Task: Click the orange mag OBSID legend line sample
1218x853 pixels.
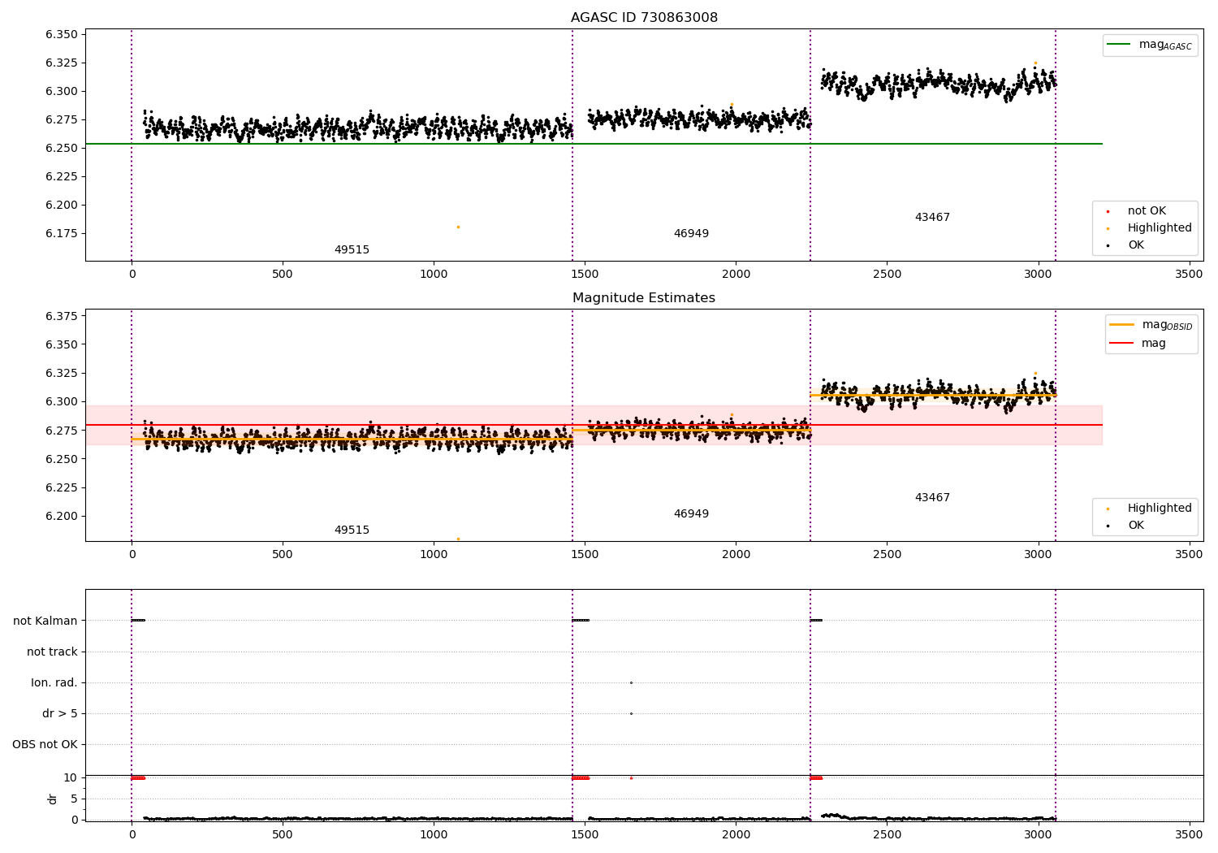Action: tap(1121, 325)
